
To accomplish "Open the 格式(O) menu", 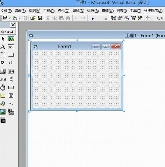I will pyautogui.click(x=63, y=11).
